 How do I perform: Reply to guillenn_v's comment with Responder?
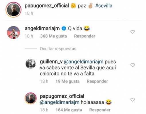97,81
